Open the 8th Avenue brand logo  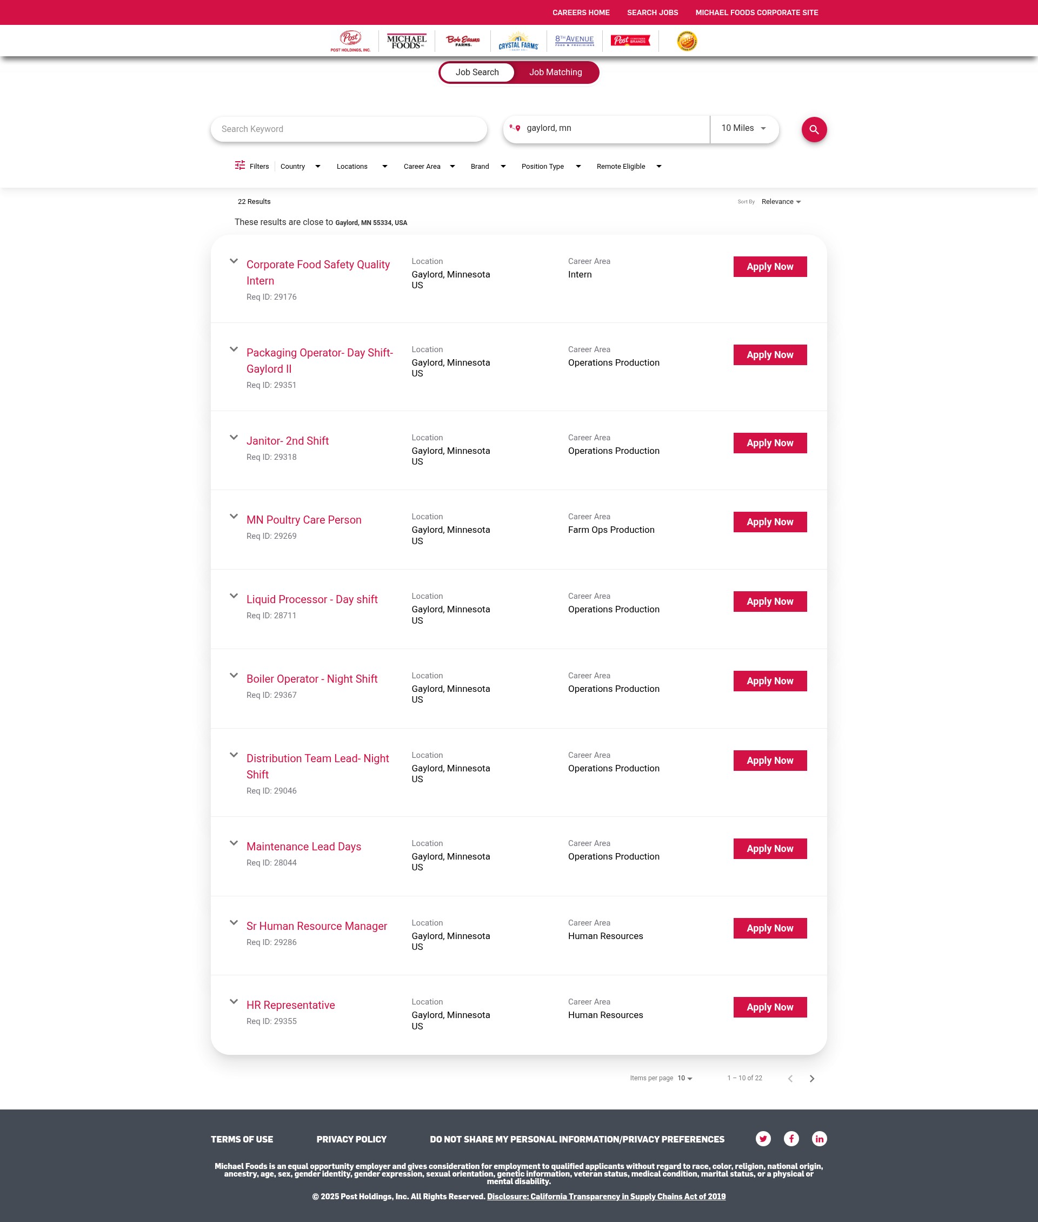(x=574, y=41)
